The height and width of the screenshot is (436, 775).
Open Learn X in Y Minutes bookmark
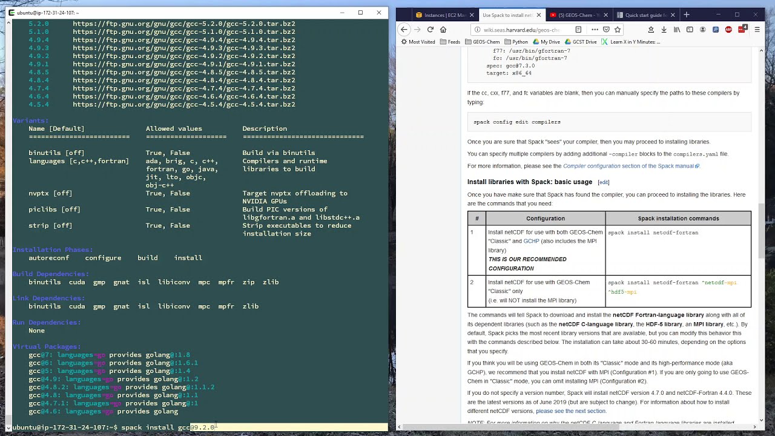click(631, 42)
